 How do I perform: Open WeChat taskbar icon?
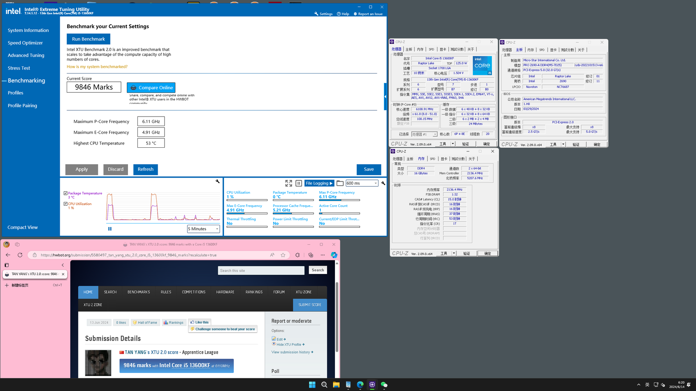(x=384, y=384)
